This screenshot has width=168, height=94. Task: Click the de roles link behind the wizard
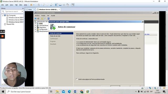(x=147, y=34)
